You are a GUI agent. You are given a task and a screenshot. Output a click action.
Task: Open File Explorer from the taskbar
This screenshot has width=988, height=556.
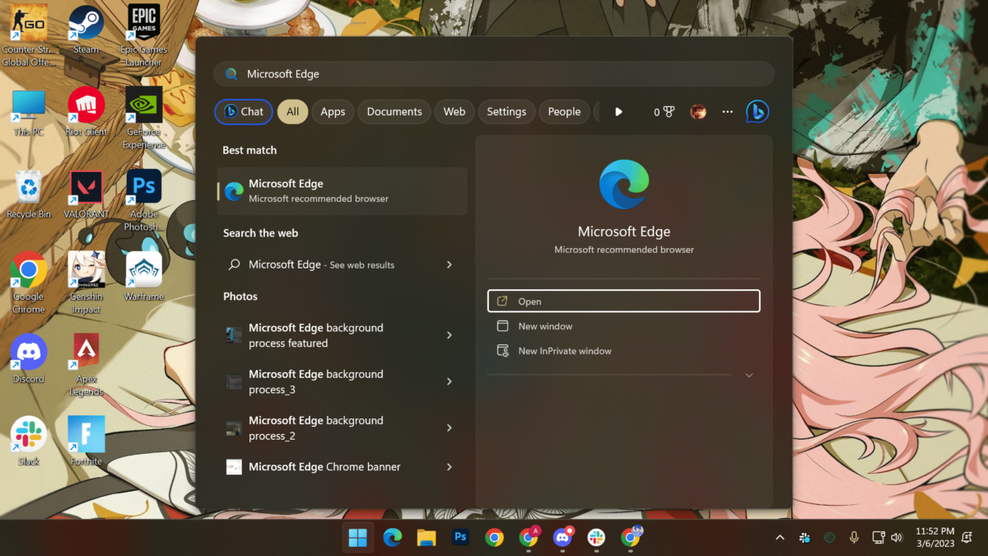(426, 538)
